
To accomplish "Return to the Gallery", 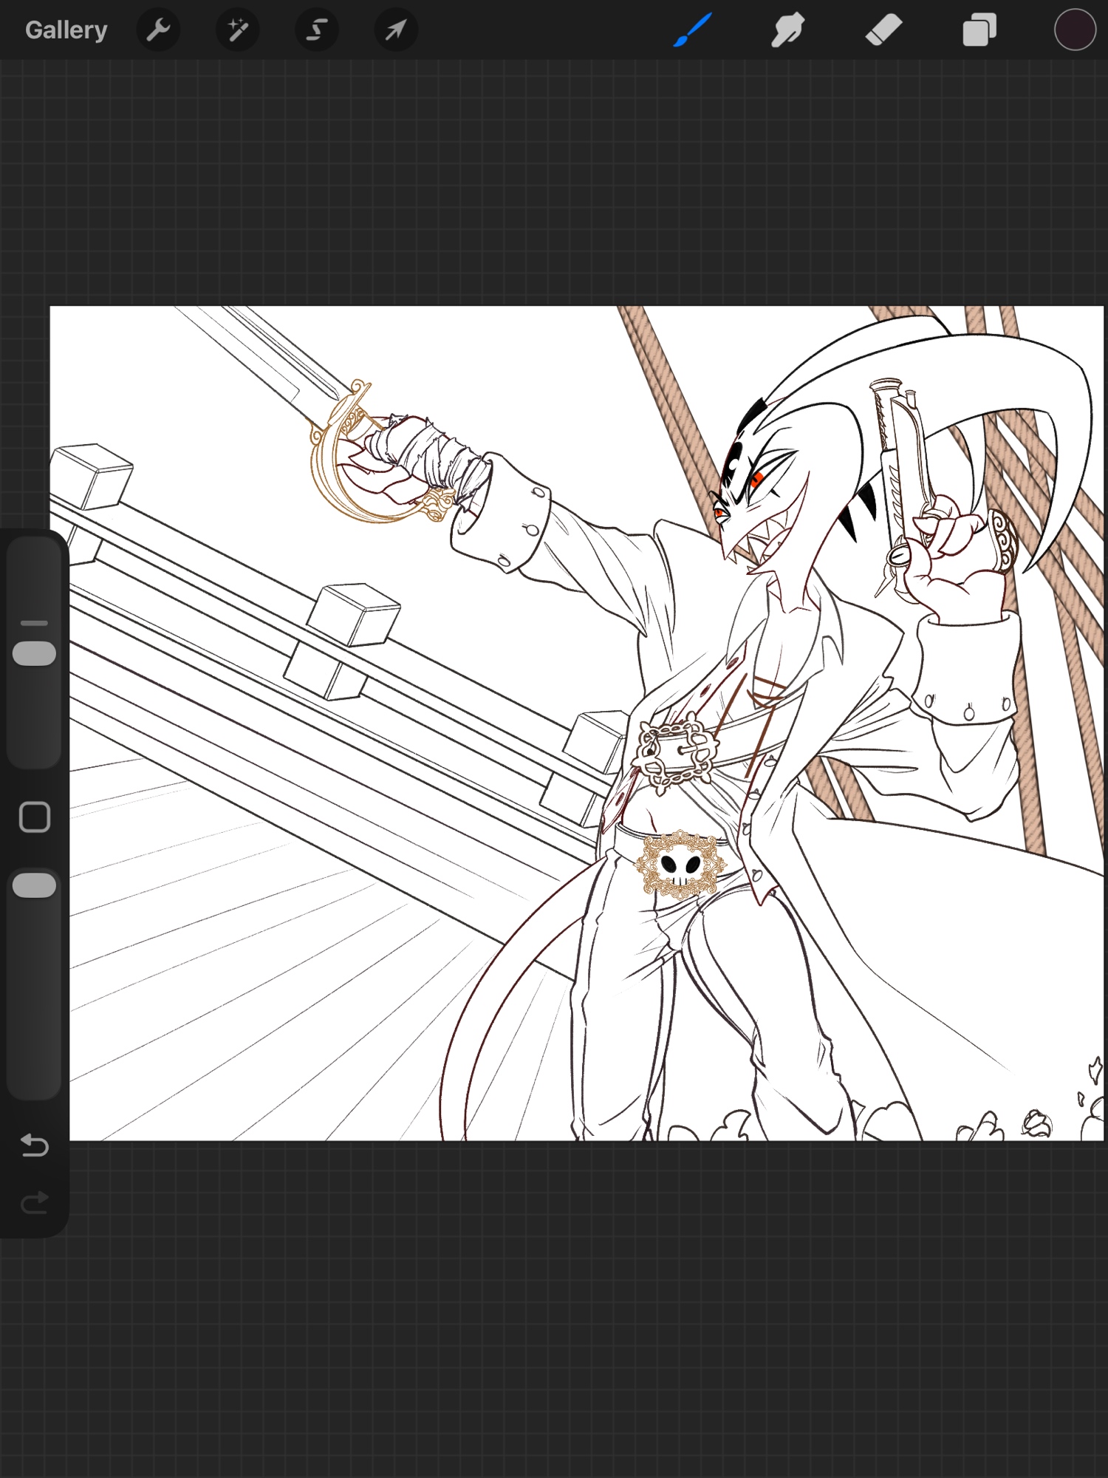I will point(66,30).
